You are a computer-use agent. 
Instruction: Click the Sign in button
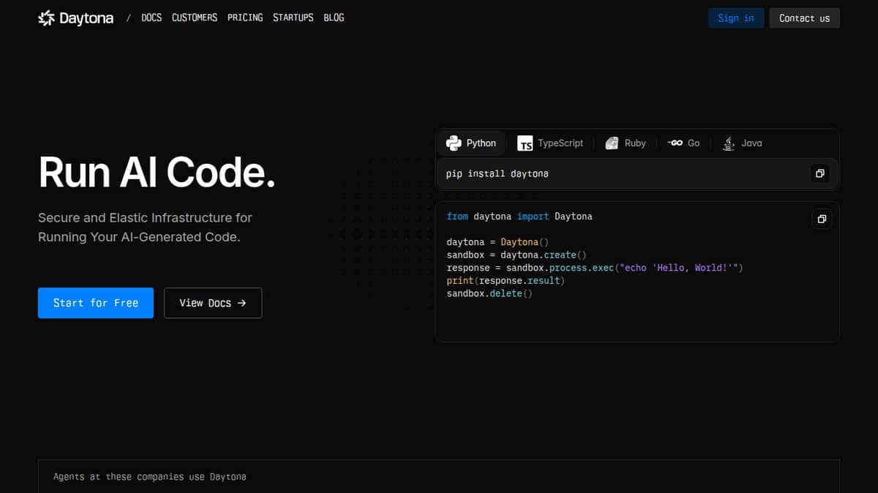tap(736, 18)
